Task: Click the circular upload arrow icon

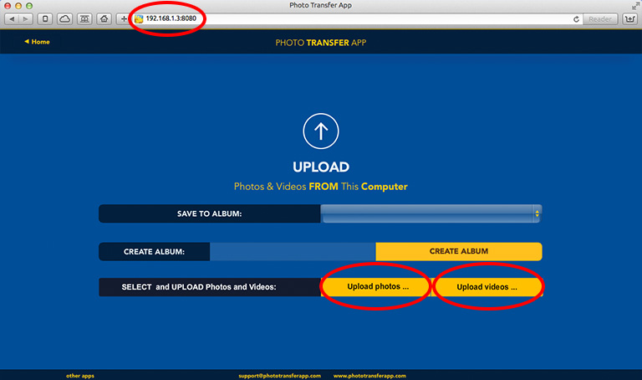Action: 321,131
